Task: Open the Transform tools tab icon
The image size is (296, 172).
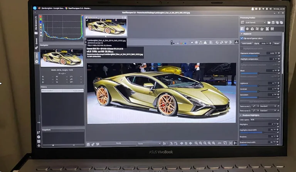Action: pos(262,29)
